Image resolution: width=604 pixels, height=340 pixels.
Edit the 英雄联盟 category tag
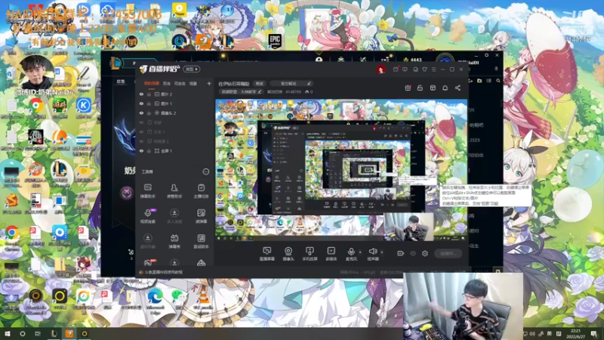(x=241, y=91)
